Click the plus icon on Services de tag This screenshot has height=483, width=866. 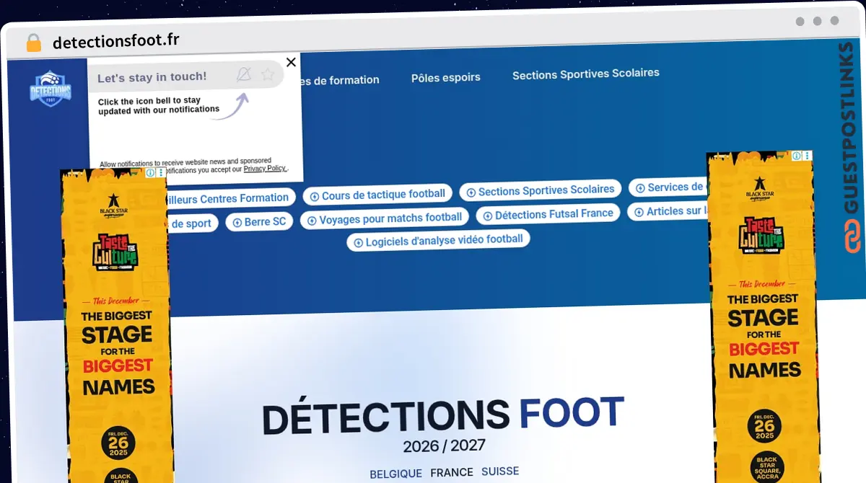coord(641,188)
